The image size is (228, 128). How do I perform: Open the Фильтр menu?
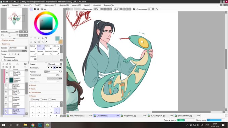click(x=76, y=5)
